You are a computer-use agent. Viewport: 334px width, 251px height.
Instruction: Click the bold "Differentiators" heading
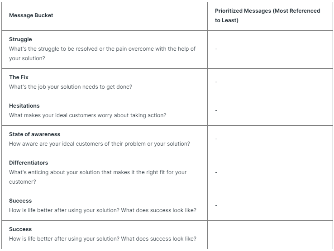(29, 163)
